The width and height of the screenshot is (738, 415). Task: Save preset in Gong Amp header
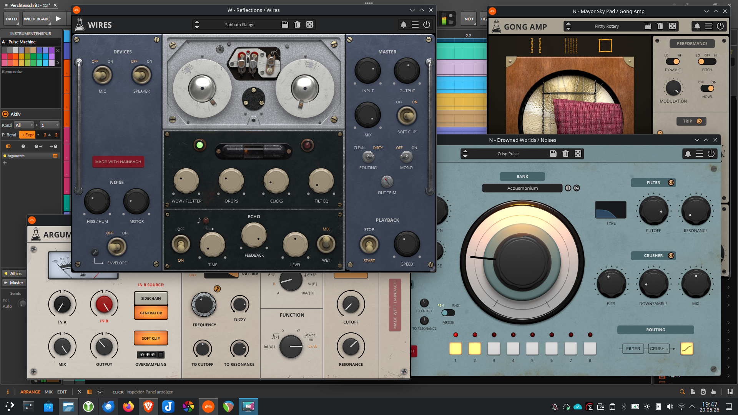648,26
